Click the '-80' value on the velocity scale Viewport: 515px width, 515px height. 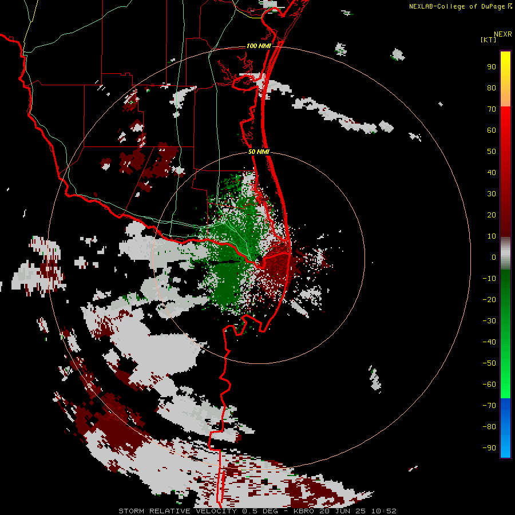pos(489,427)
